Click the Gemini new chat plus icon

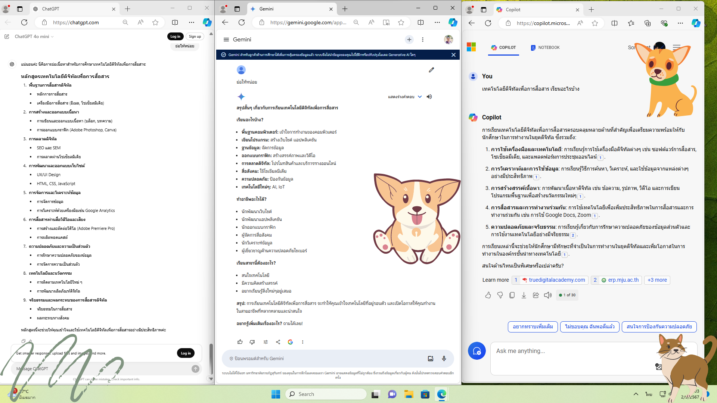pos(409,40)
